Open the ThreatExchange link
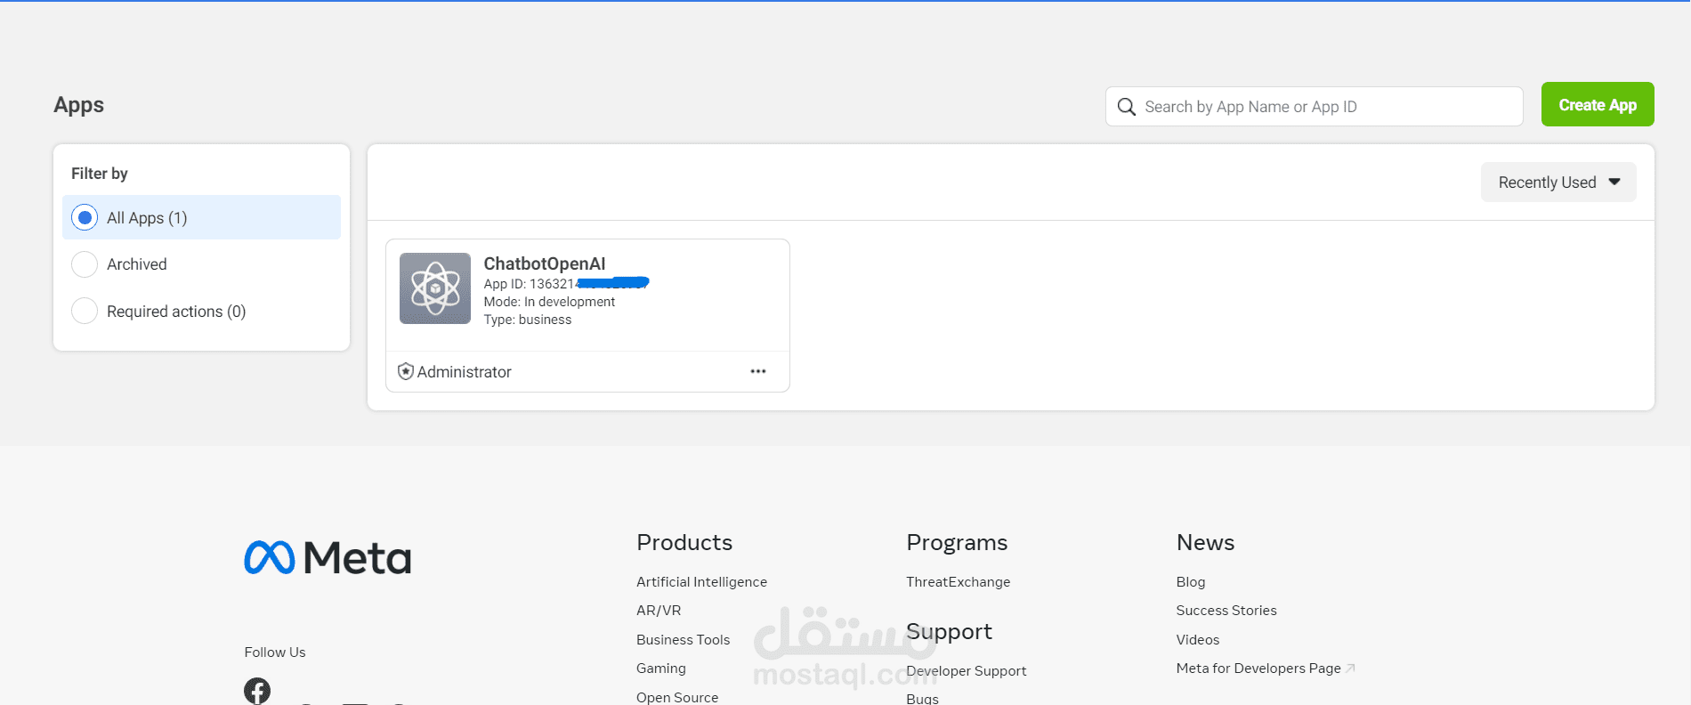 [x=958, y=581]
